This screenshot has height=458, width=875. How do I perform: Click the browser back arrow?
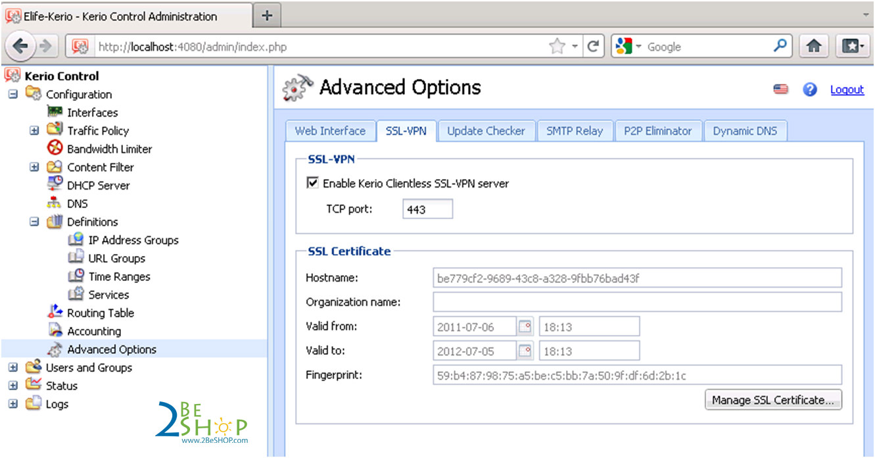click(21, 46)
